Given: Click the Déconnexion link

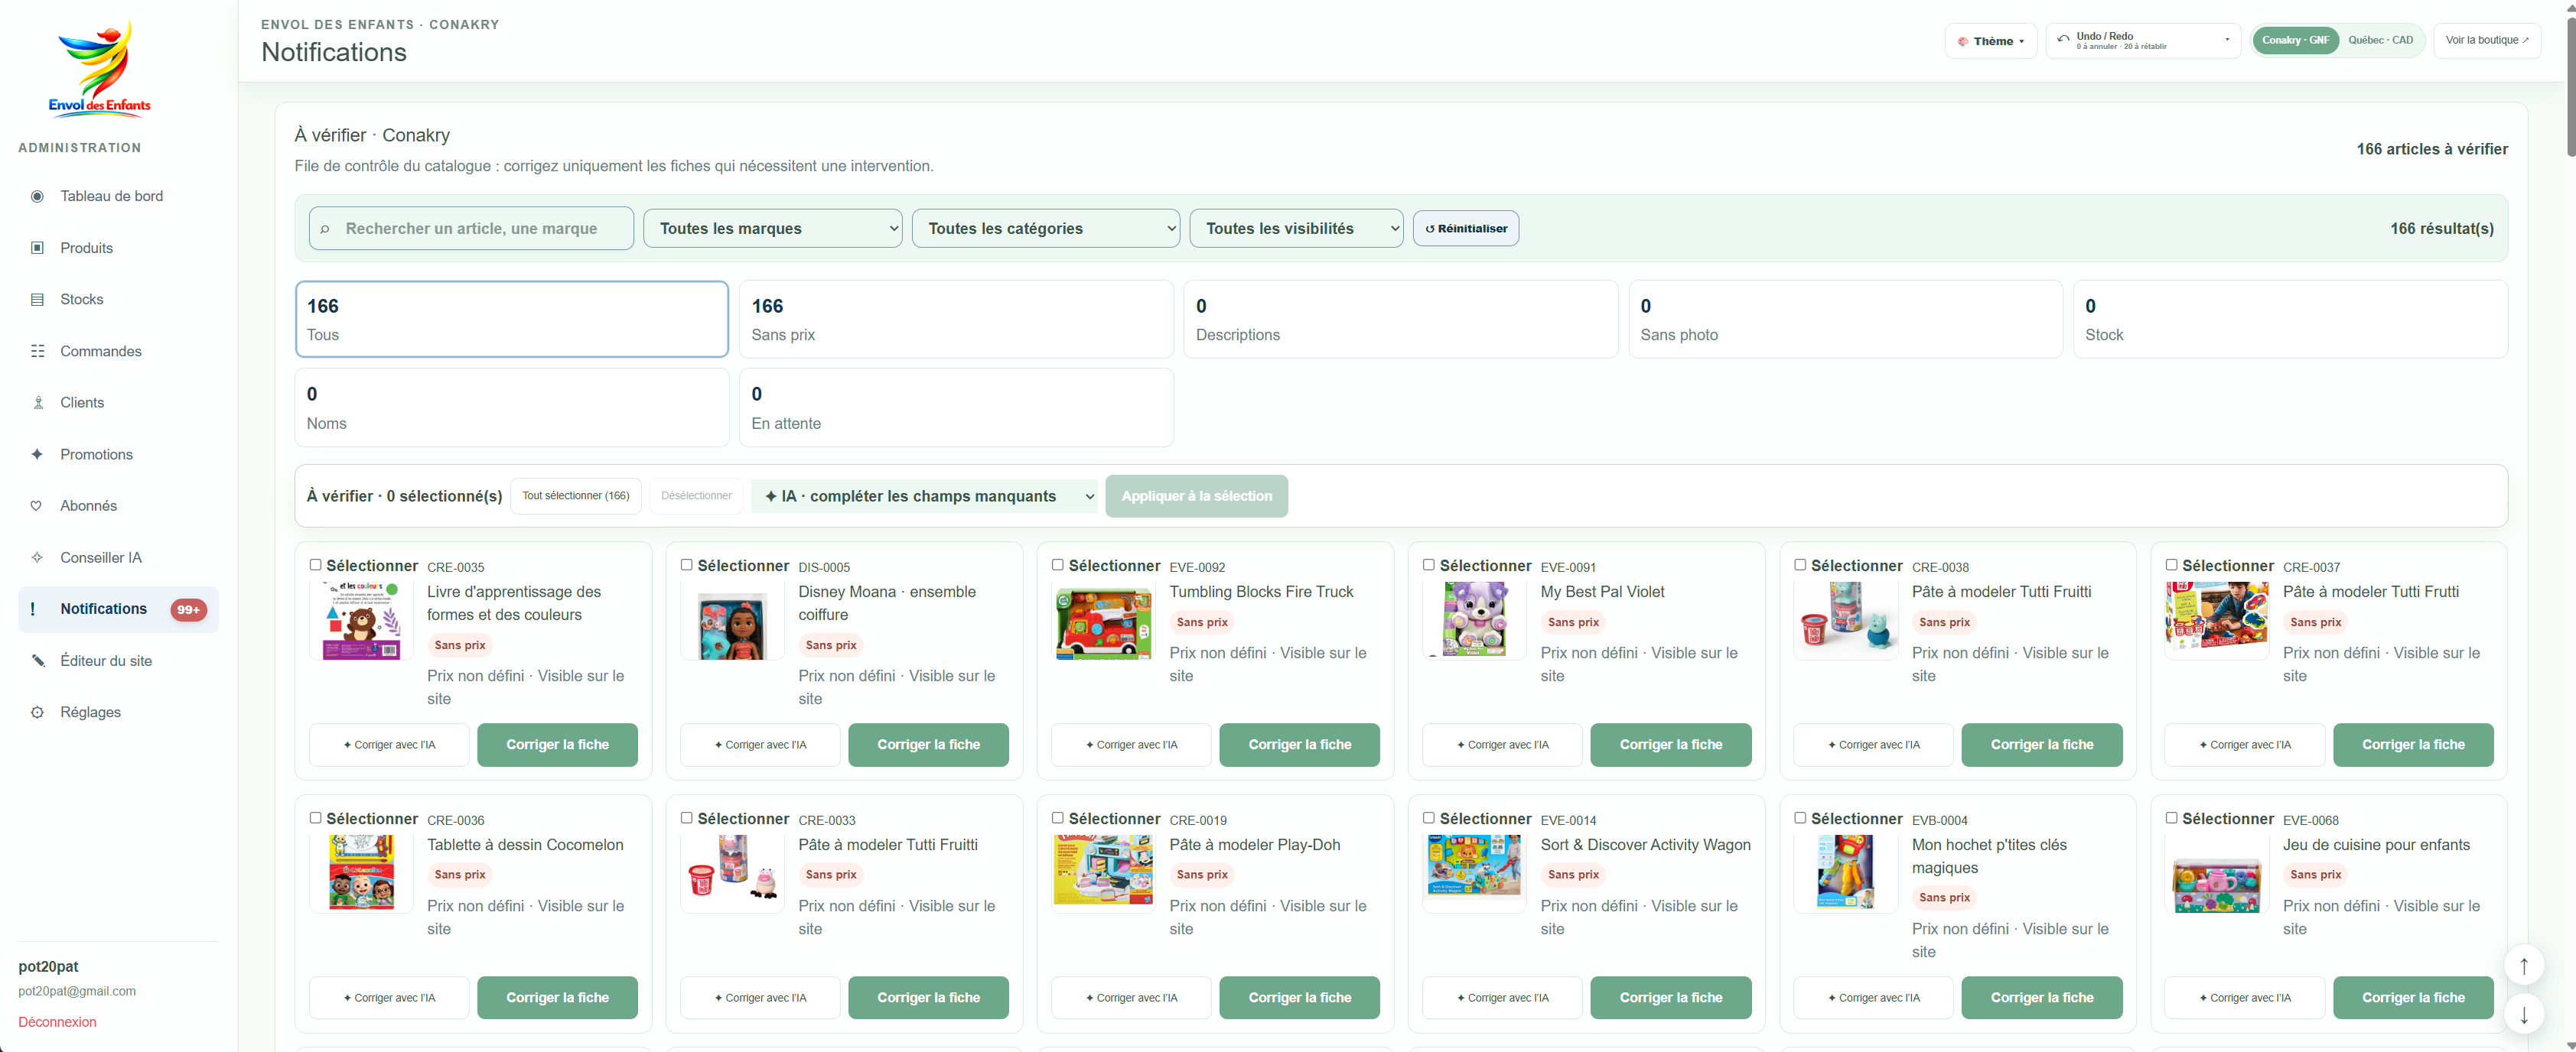Looking at the screenshot, I should coord(57,1022).
